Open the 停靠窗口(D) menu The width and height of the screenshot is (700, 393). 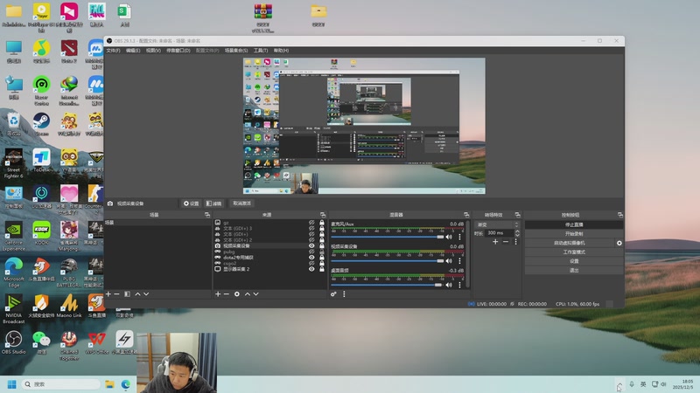[178, 51]
